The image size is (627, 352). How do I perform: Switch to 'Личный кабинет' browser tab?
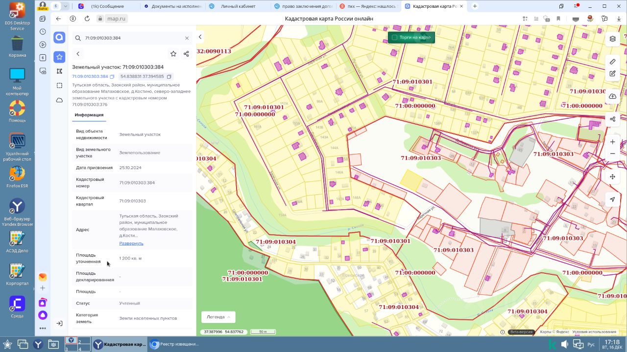click(237, 6)
